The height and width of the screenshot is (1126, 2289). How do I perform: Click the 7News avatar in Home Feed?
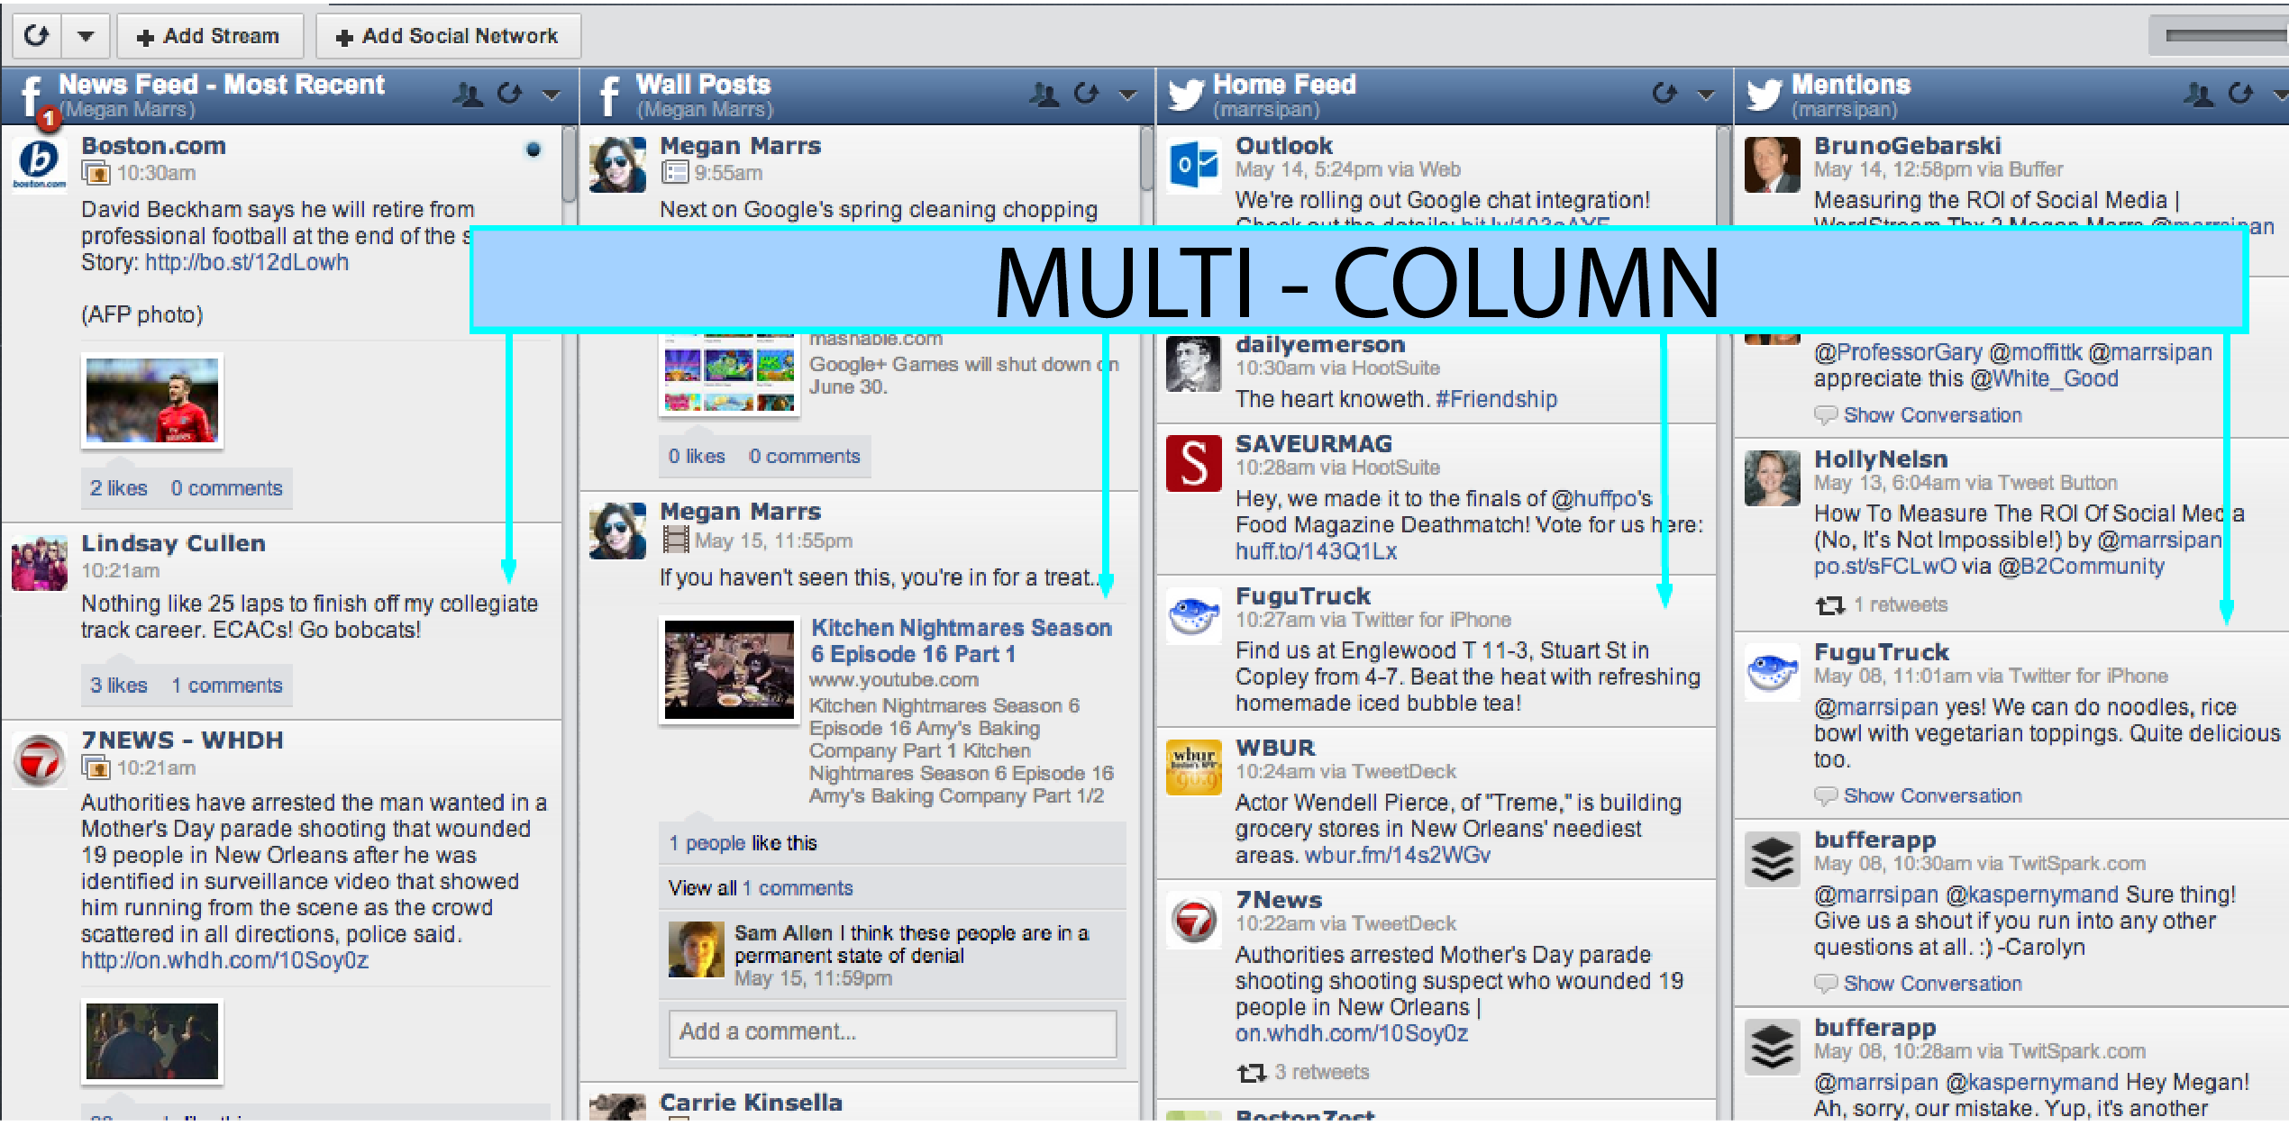(x=1193, y=920)
